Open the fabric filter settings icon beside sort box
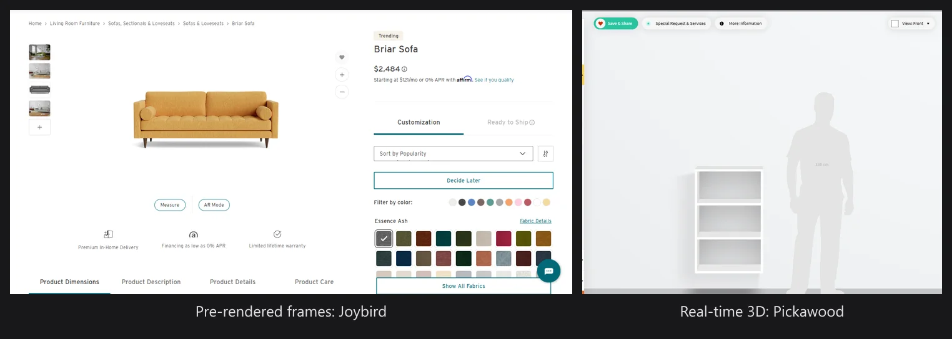 [545, 153]
